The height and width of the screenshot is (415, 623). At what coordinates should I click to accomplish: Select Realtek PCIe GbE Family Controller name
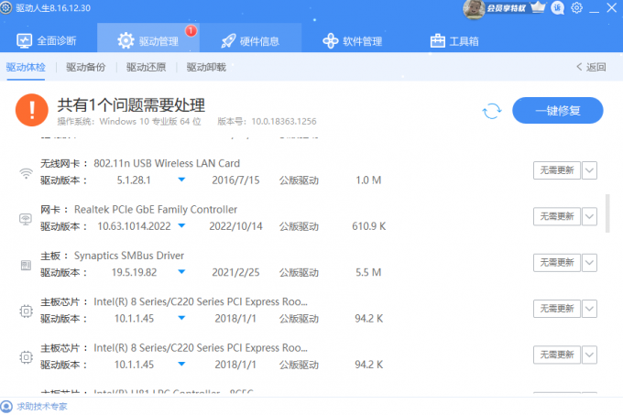(156, 209)
